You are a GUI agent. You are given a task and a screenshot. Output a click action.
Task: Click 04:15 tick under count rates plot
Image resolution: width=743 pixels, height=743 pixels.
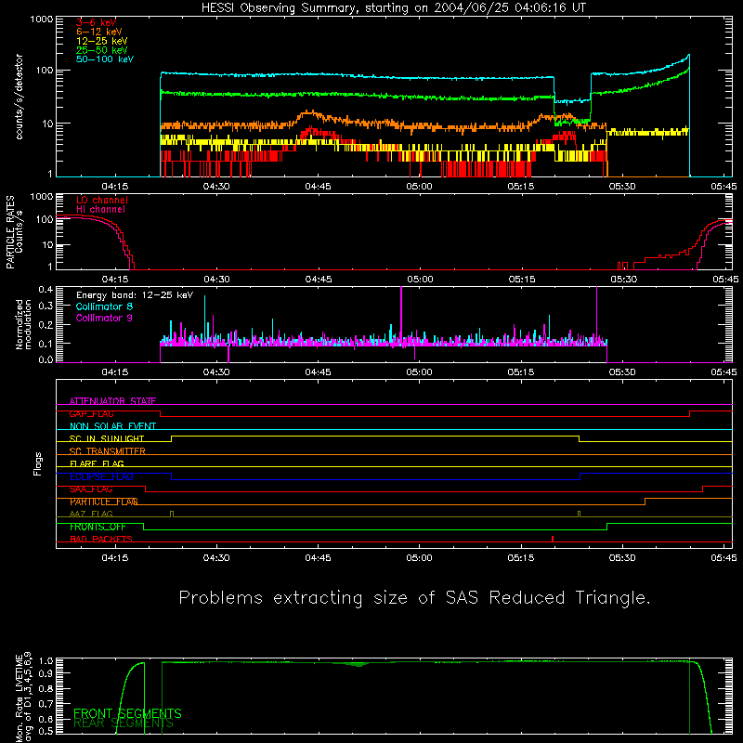pos(115,187)
